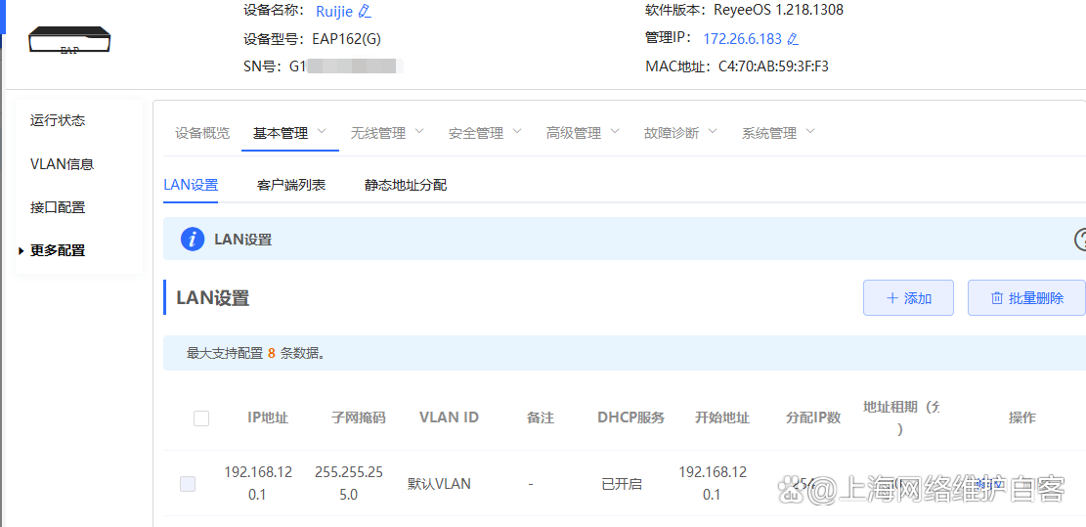
Task: Expand 无线管理 dropdown arrow
Action: tap(419, 131)
